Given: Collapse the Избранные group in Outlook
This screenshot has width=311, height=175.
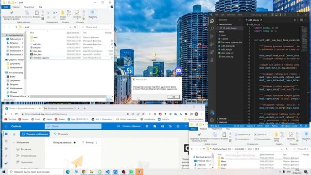Looking at the screenshot, I should tap(14, 142).
